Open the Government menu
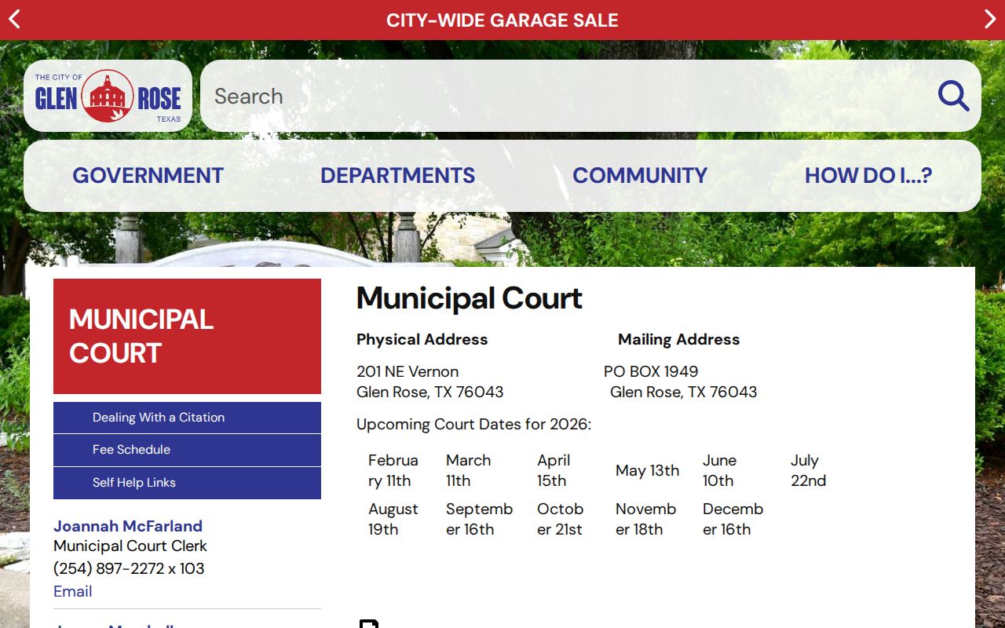 148,175
